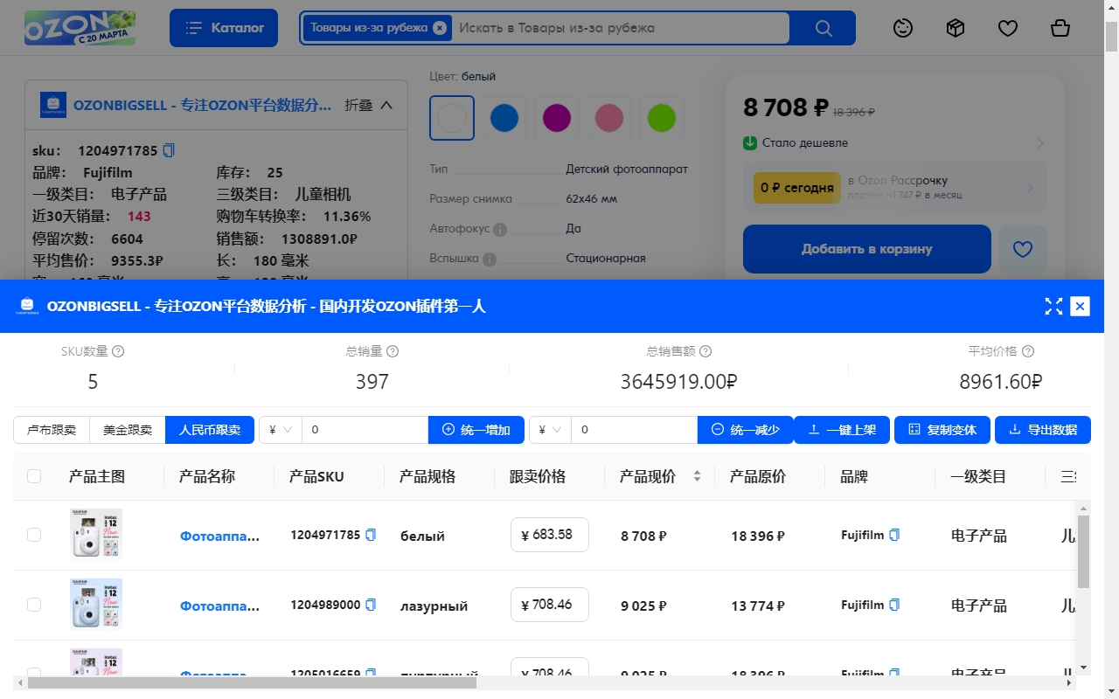1119x699 pixels.
Task: Select the 18 396 ₽ original price cell
Action: coord(758,536)
